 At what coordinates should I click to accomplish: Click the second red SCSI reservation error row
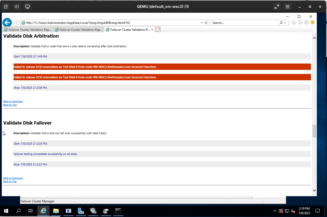click(162, 77)
